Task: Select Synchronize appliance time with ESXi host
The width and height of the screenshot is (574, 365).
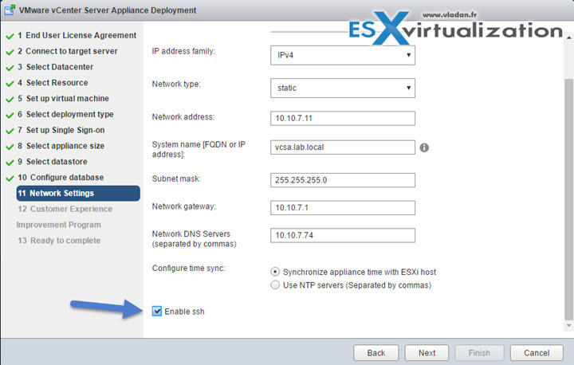Action: (275, 272)
